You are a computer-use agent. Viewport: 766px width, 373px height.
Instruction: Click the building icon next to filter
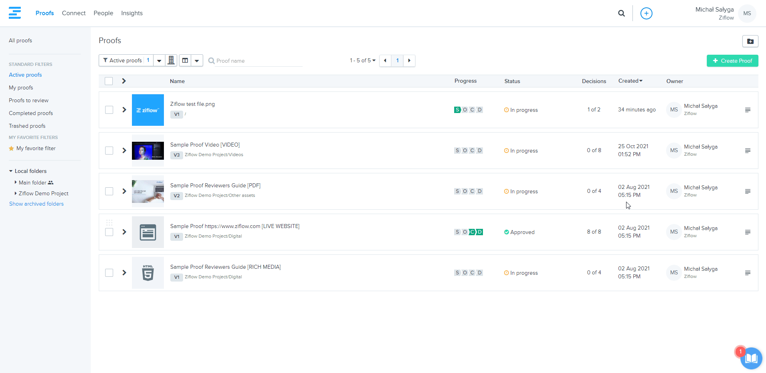click(171, 61)
